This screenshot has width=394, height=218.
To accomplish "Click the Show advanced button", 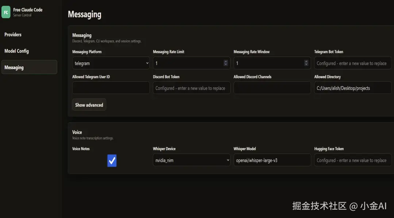I will [x=89, y=105].
